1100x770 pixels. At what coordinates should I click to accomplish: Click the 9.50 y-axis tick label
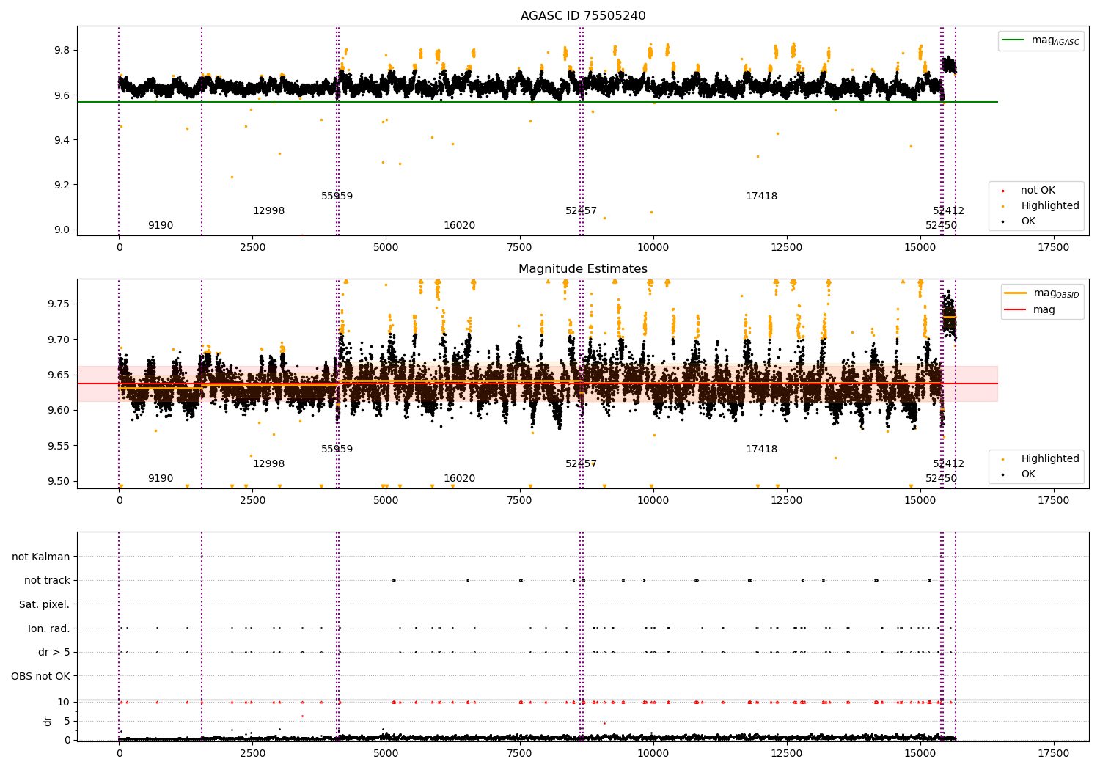tap(59, 482)
